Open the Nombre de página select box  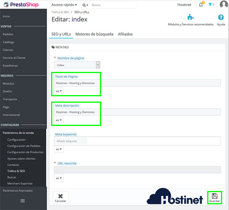[77, 65]
